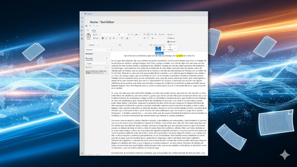Click the numbered list icon

[x=148, y=38]
